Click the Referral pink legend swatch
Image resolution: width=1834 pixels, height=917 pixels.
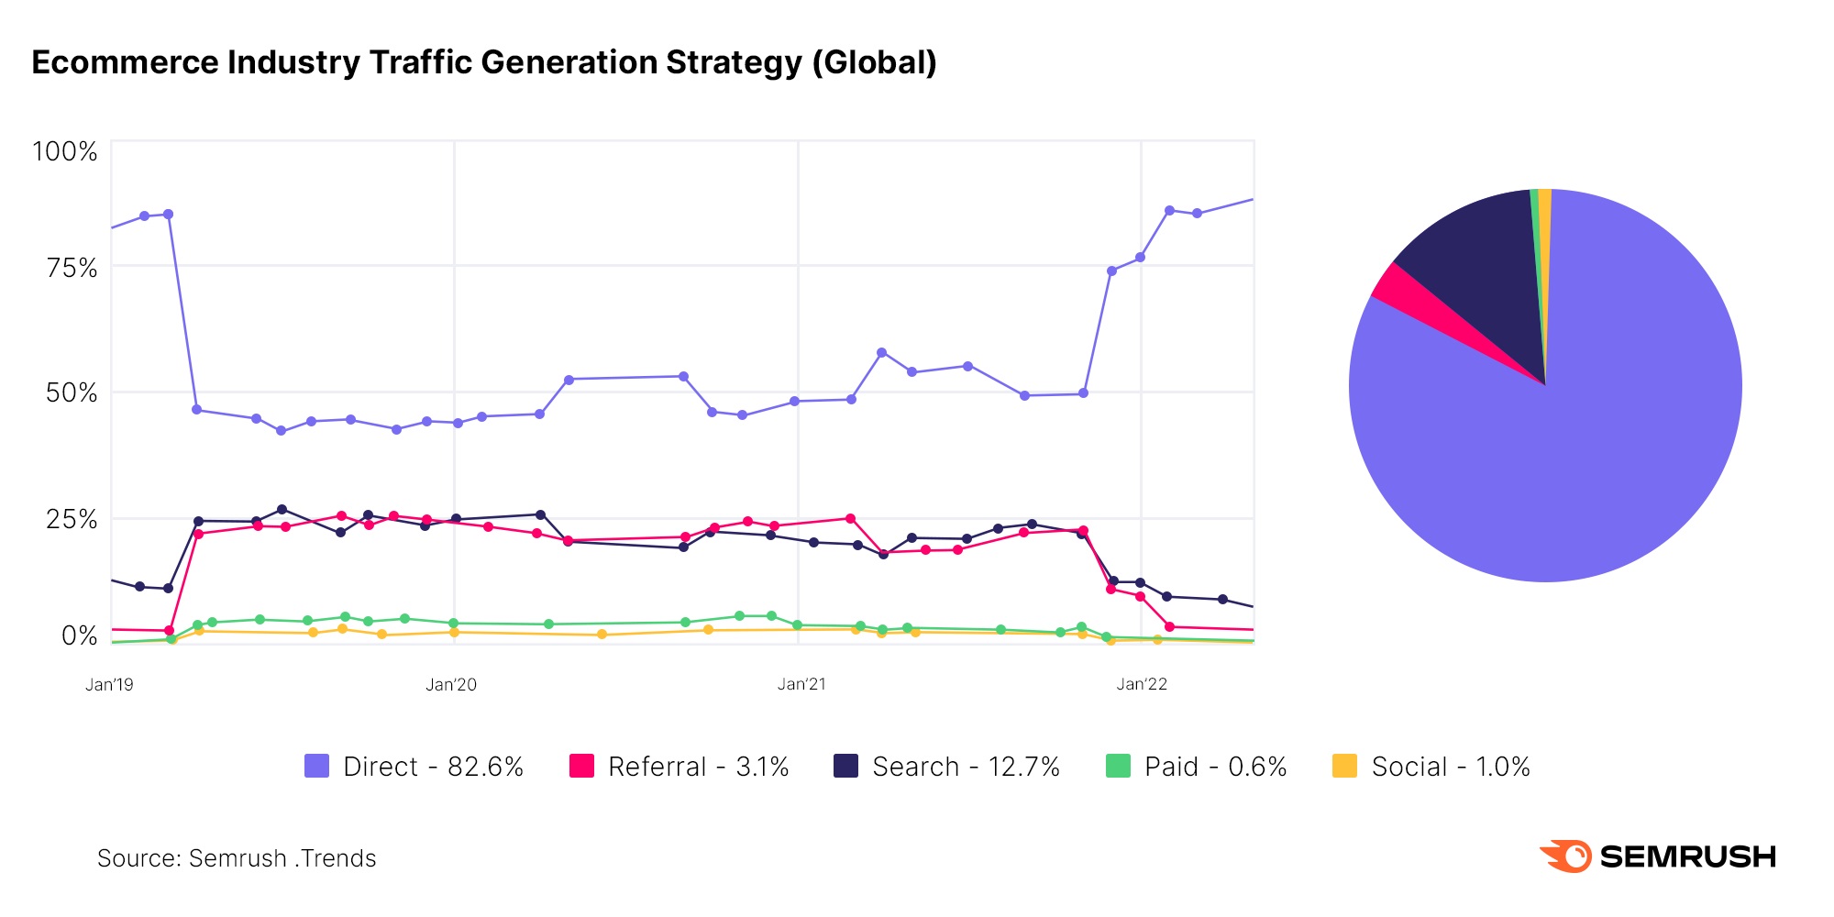click(x=581, y=766)
